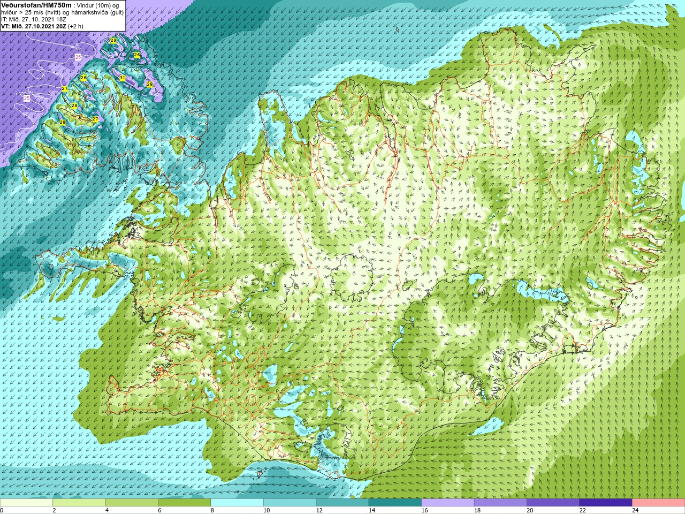Viewport: 685px width, 514px height.
Task: Click the pink above-24 m/s legend swatch
Action: coord(659,503)
